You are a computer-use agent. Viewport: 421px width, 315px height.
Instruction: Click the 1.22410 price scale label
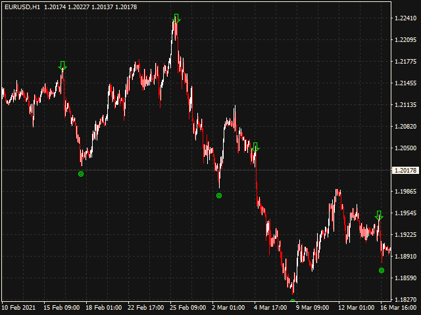pyautogui.click(x=405, y=18)
